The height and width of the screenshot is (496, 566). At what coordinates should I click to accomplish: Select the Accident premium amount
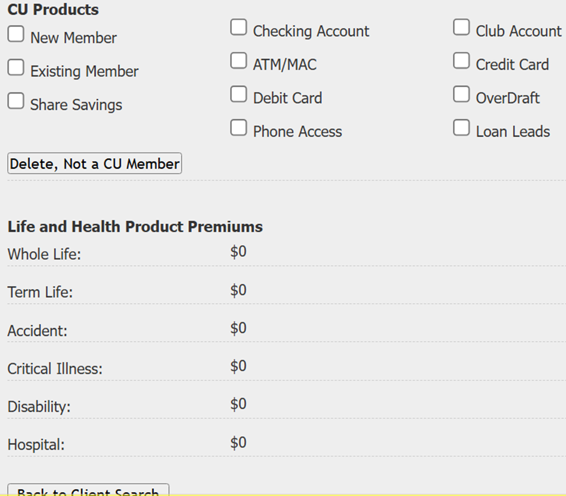[x=238, y=328]
